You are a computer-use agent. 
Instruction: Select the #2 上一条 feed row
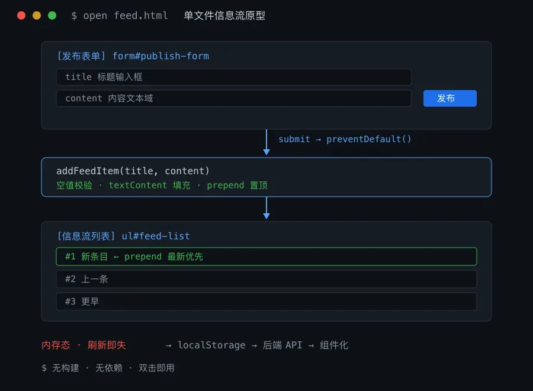[x=266, y=279]
